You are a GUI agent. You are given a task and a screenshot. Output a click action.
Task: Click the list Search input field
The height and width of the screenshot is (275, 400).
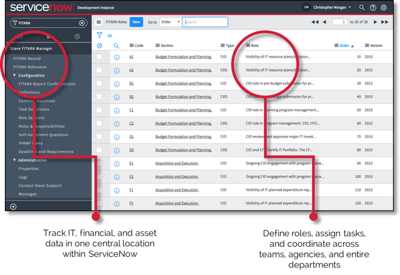click(205, 22)
